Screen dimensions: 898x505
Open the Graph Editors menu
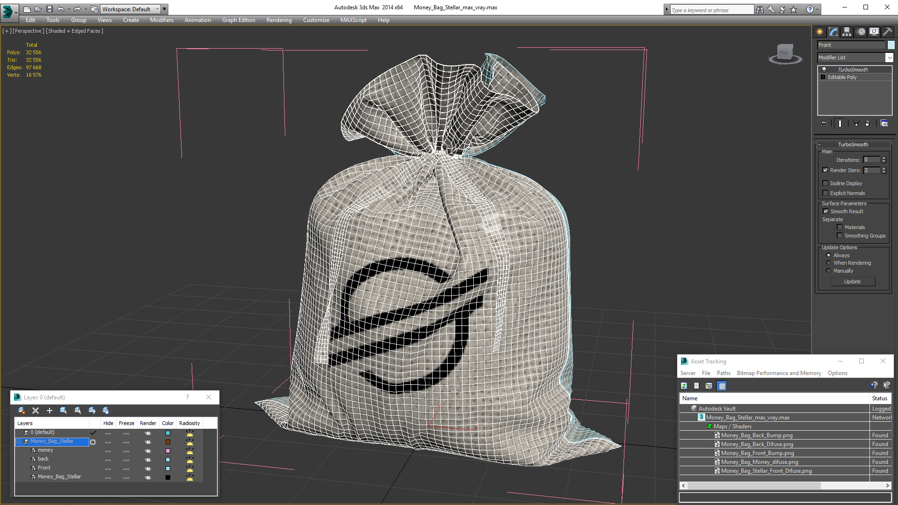(x=239, y=20)
